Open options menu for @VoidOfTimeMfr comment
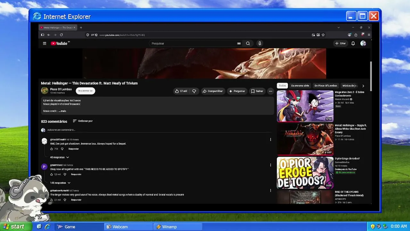This screenshot has height=231, width=410. pos(270,140)
